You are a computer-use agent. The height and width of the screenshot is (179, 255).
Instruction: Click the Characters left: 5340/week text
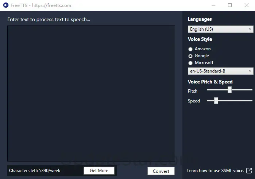click(35, 171)
